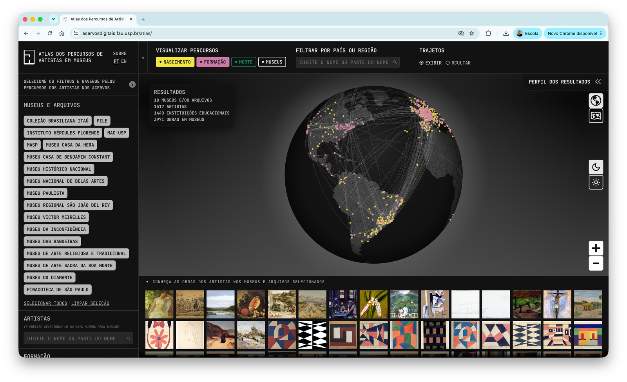Select light mode sun icon
This screenshot has width=627, height=382.
[596, 183]
